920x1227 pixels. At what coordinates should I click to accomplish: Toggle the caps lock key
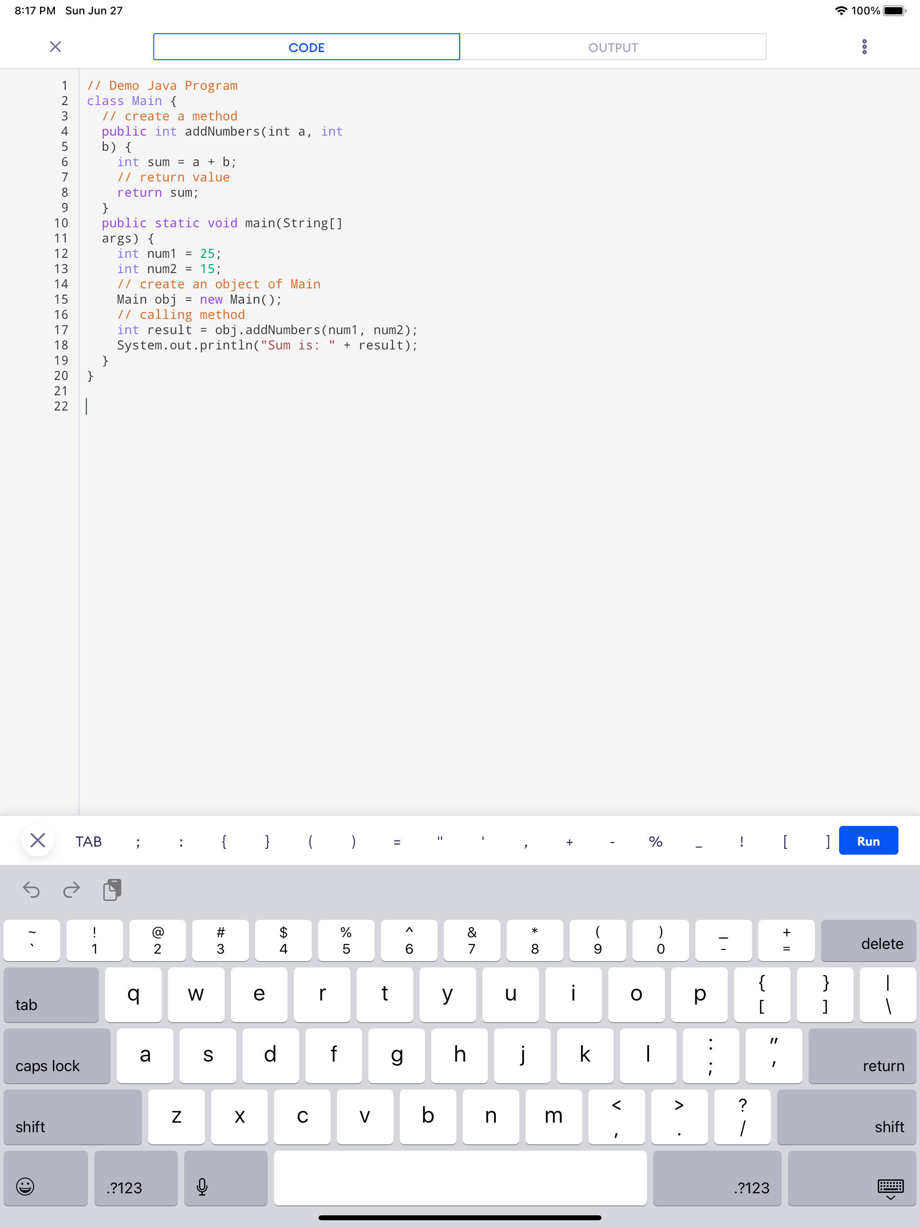coord(57,1055)
